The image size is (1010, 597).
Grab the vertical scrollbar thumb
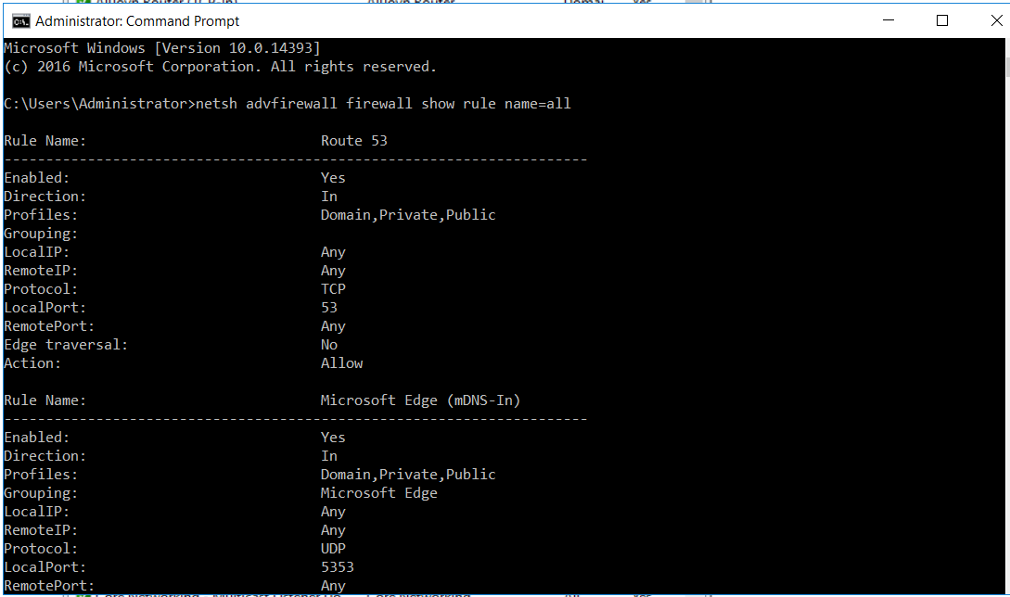[x=1007, y=67]
